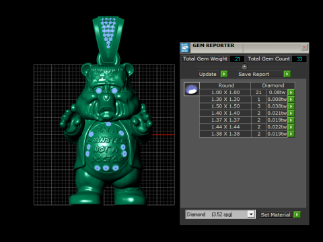The height and width of the screenshot is (242, 323).
Task: Click the quantity 21 cell
Action: pos(258,93)
